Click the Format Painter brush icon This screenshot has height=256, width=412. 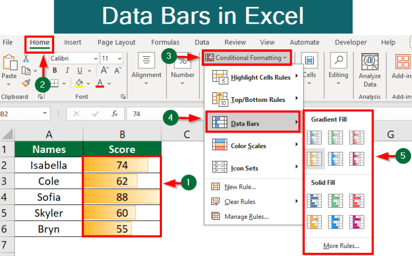26,83
